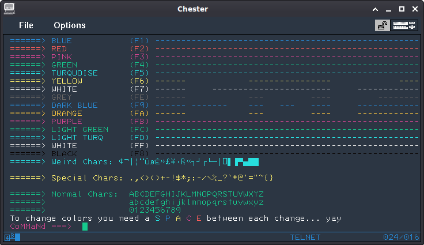Click the (FB) attribute code
Image resolution: width=424 pixels, height=245 pixels.
[139, 121]
